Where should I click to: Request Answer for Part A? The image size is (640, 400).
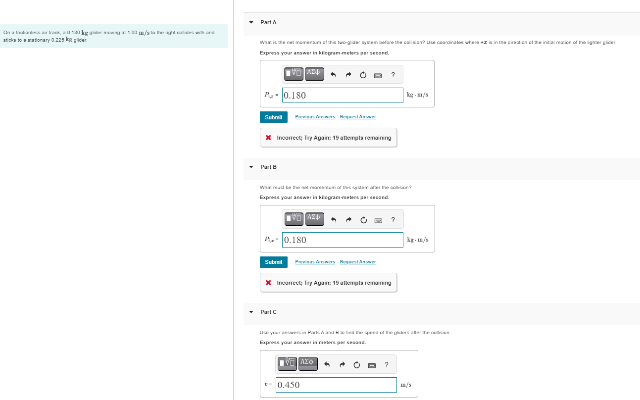358,117
